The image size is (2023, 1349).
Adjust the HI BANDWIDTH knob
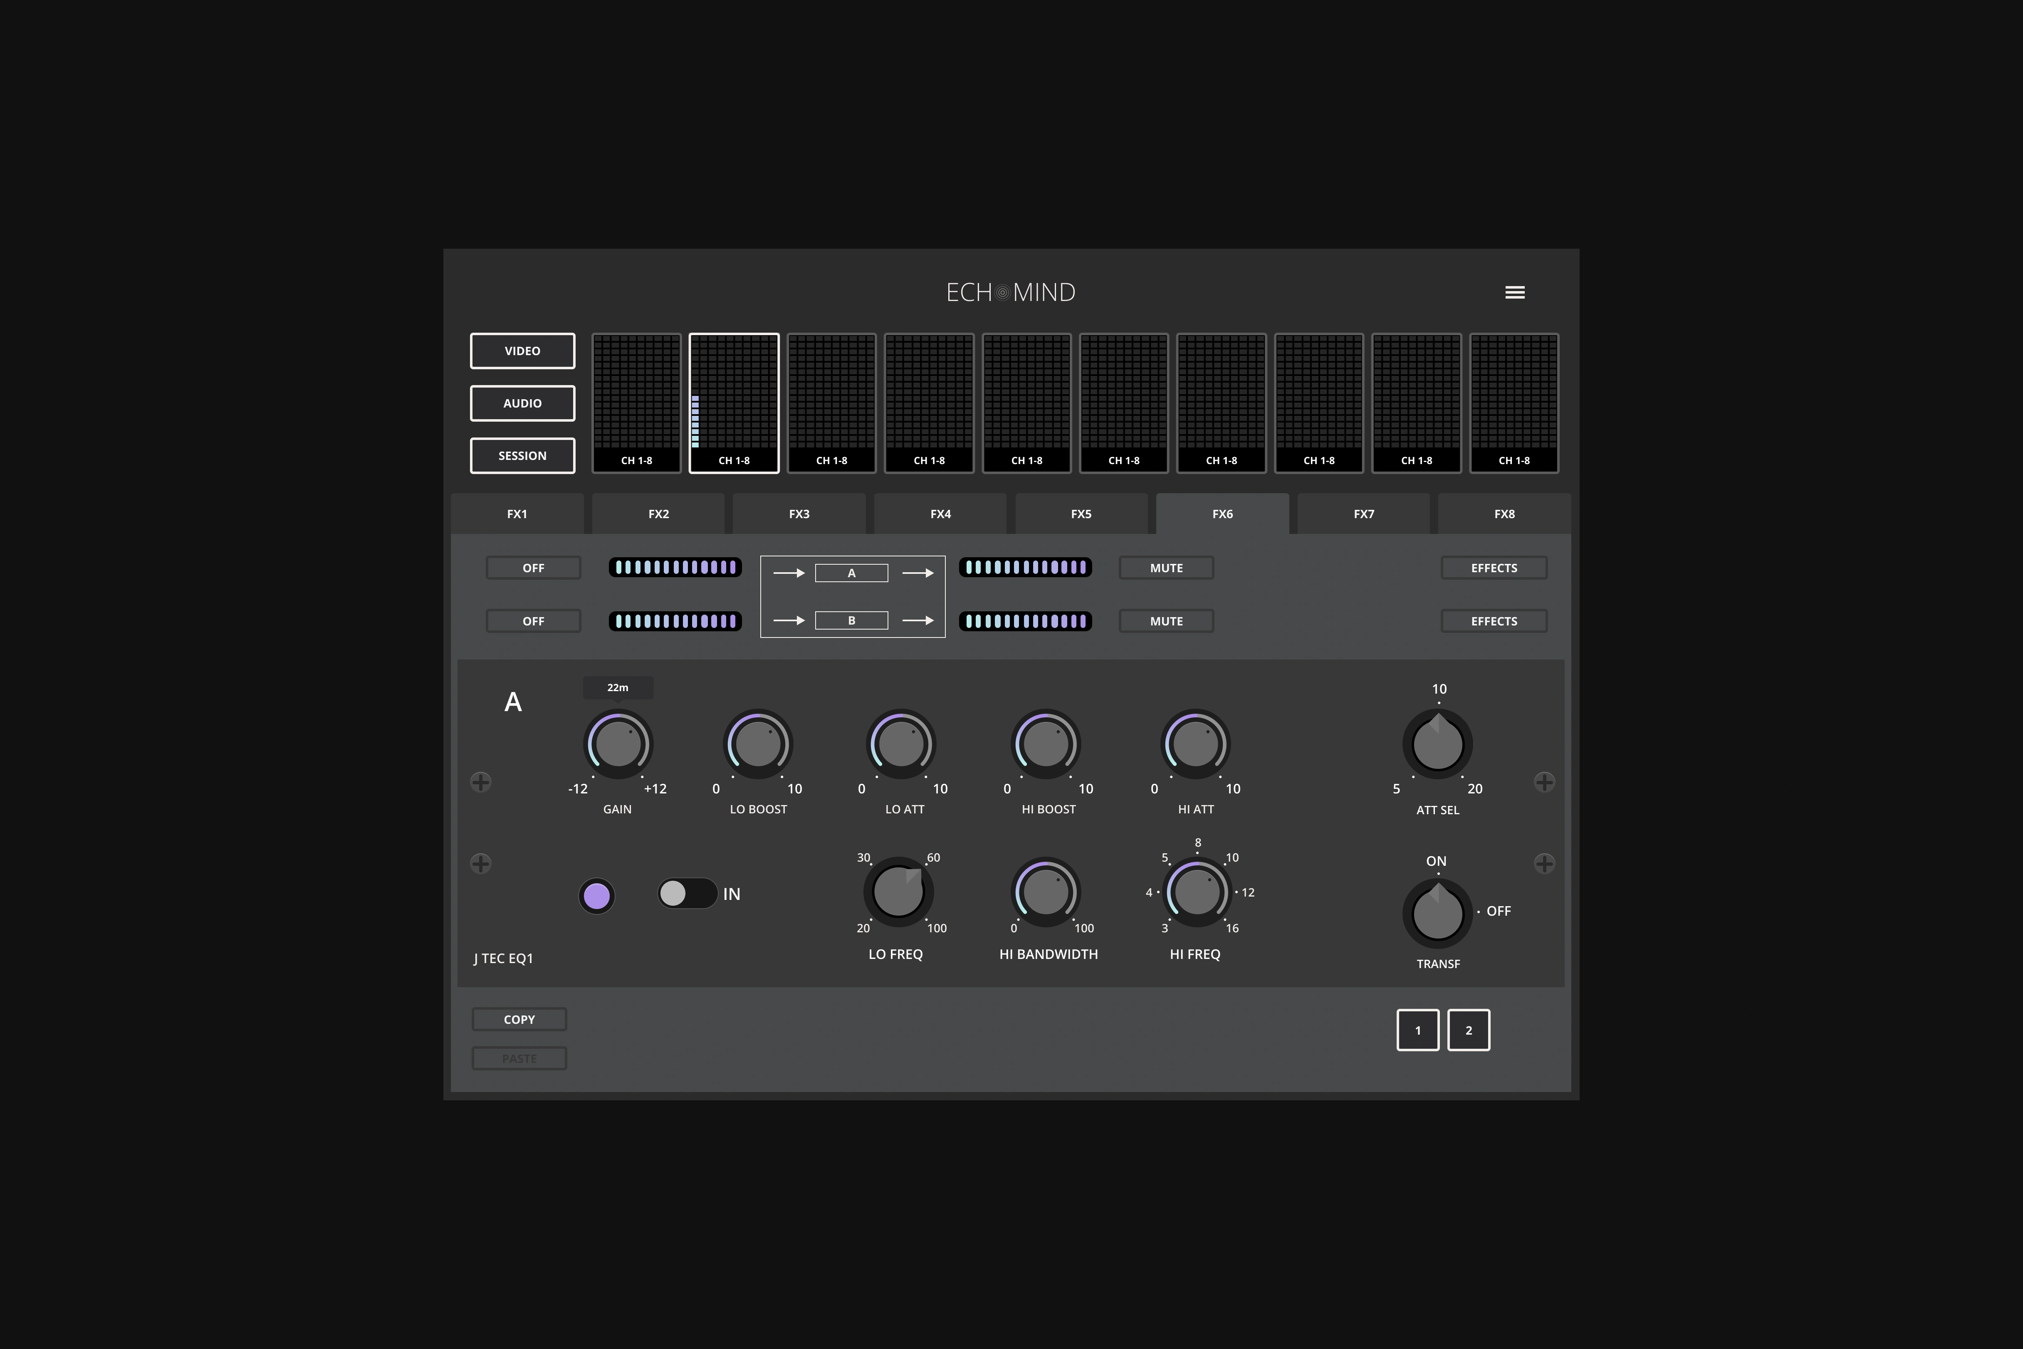[1046, 892]
